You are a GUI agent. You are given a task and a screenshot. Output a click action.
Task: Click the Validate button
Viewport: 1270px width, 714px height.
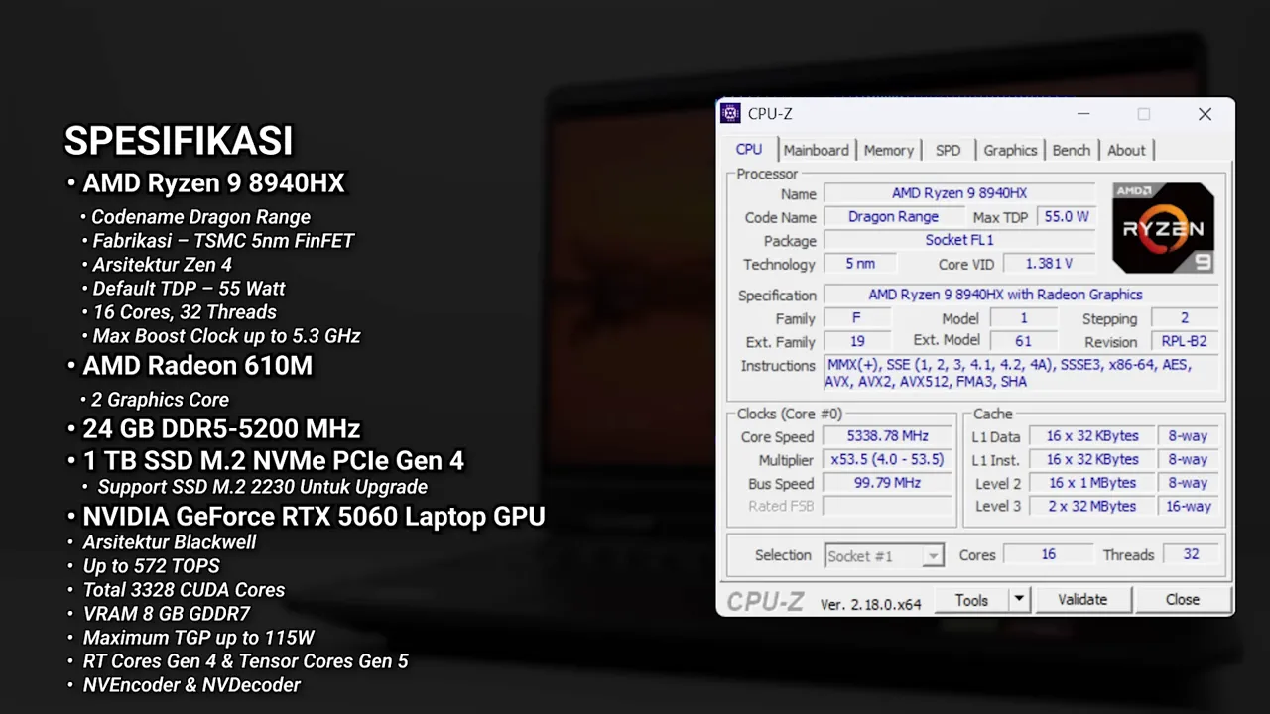(1081, 599)
